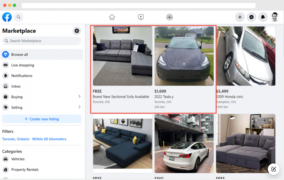The width and height of the screenshot is (284, 180).
Task: Open the 2022 Tesla y listing photo
Action: [x=184, y=56]
